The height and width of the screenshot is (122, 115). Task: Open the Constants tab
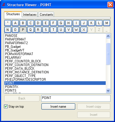[46, 15]
